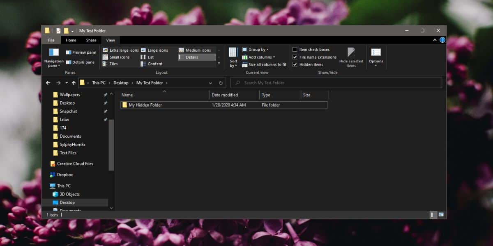Screen dimensions: 493x246
Task: Click the Search My Test Folder field
Action: click(x=336, y=83)
